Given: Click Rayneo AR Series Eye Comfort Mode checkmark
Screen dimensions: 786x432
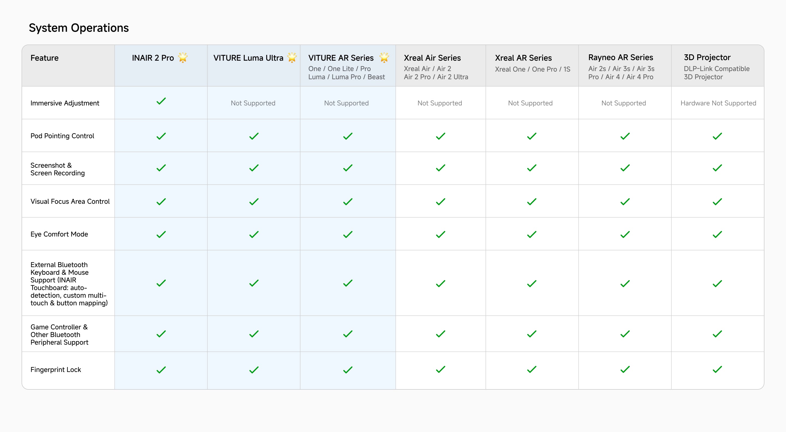Looking at the screenshot, I should (x=625, y=235).
